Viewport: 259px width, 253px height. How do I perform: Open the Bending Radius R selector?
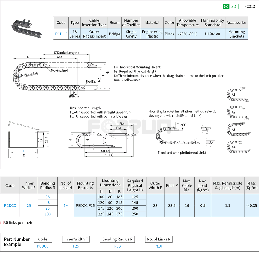pos(117,239)
